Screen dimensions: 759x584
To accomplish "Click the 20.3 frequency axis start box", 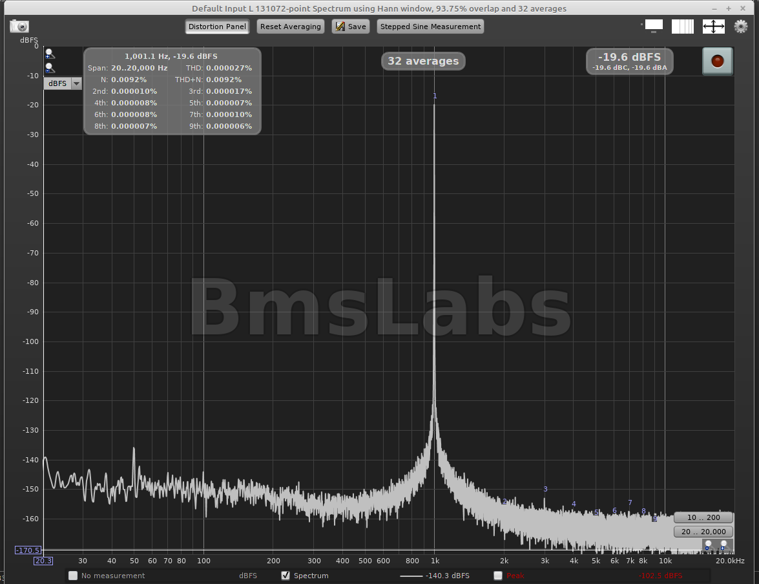I will (x=43, y=561).
